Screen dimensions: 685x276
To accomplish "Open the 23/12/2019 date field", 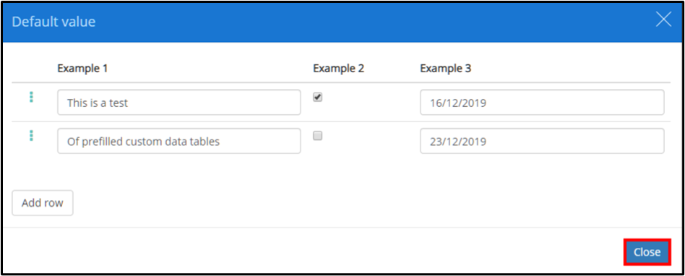I will (542, 141).
